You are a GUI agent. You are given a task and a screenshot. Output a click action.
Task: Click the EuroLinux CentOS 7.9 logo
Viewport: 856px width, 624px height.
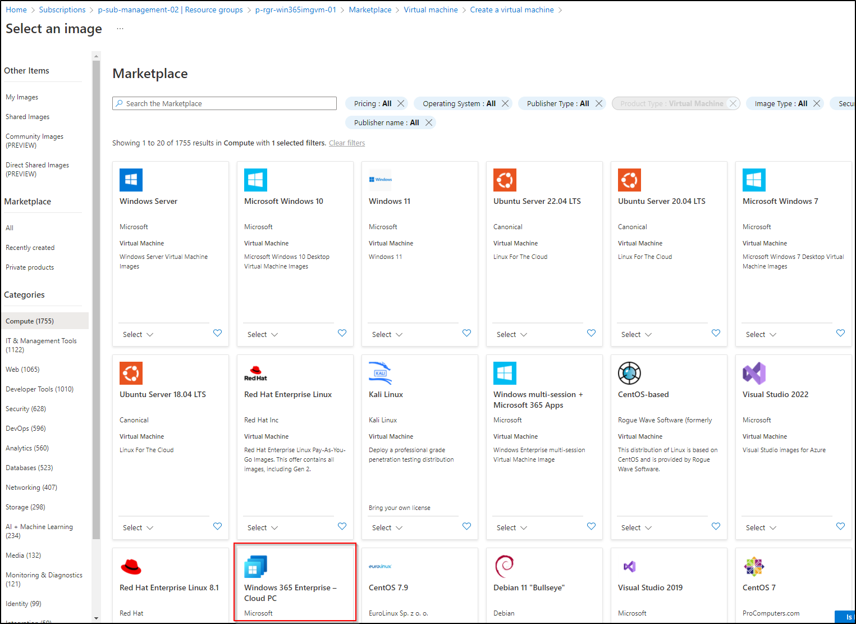(x=380, y=566)
